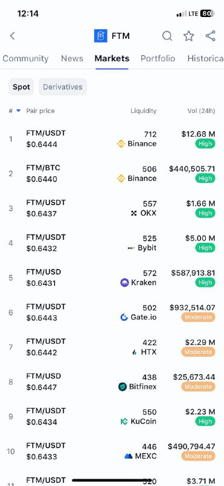The height and width of the screenshot is (486, 224).
Task: Open FTM/BTC Binance market pair
Action: (112, 174)
